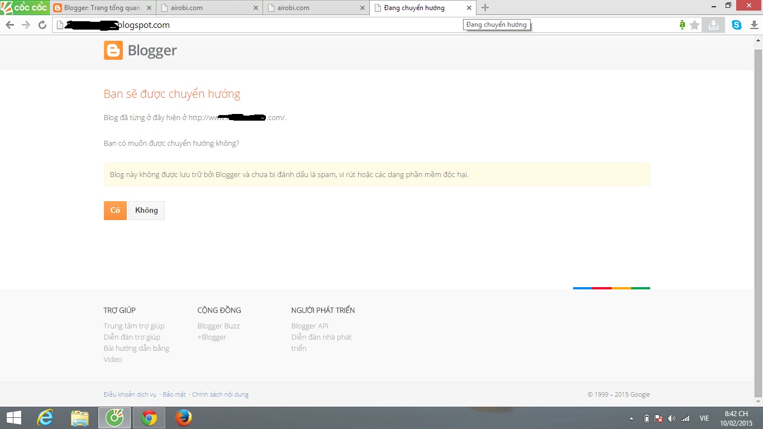
Task: Open File Explorer from taskbar
Action: [x=80, y=418]
